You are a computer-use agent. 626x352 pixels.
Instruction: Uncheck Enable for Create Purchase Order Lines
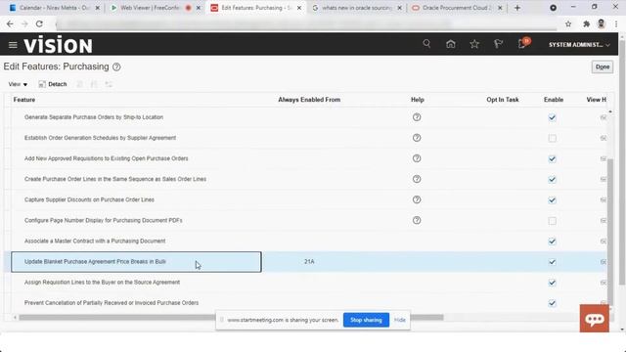[552, 180]
